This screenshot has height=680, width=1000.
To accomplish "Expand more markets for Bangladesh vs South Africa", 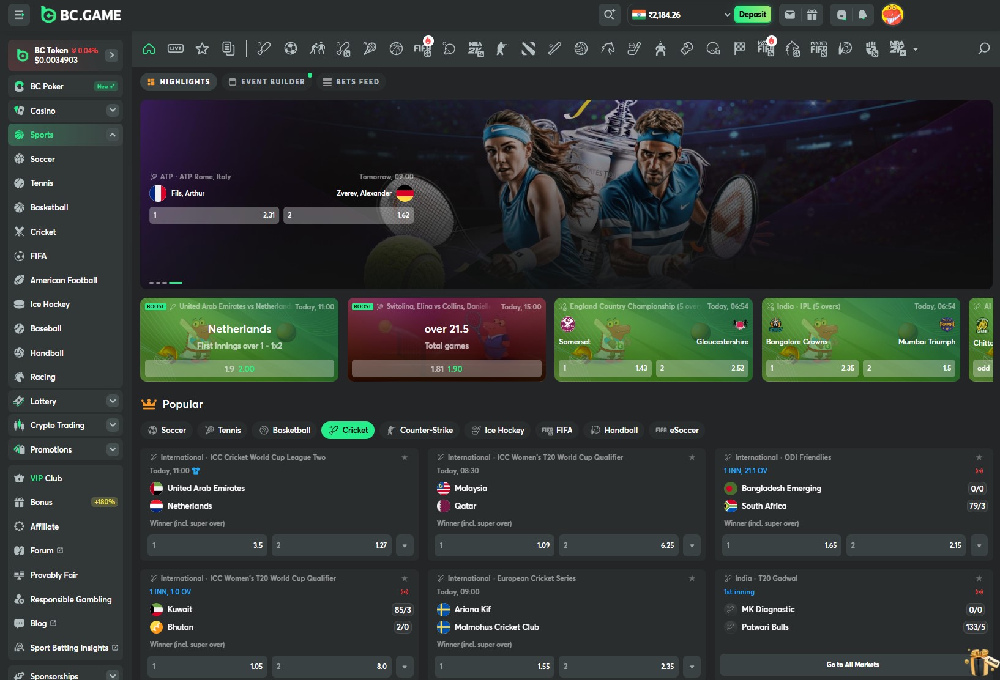I will pyautogui.click(x=979, y=545).
